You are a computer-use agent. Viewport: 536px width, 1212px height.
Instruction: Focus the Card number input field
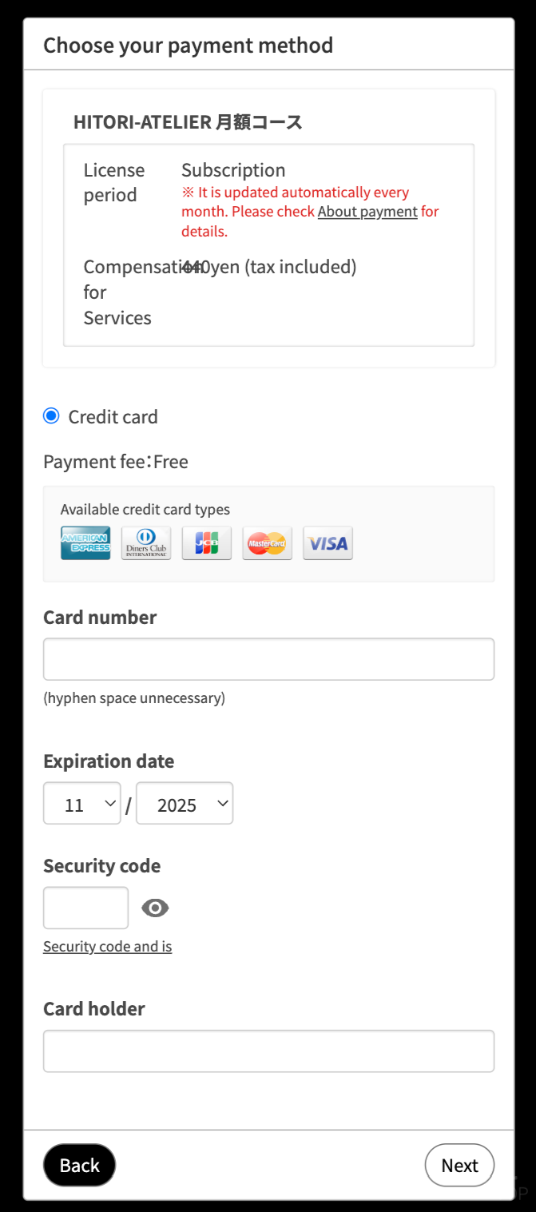[x=268, y=659]
